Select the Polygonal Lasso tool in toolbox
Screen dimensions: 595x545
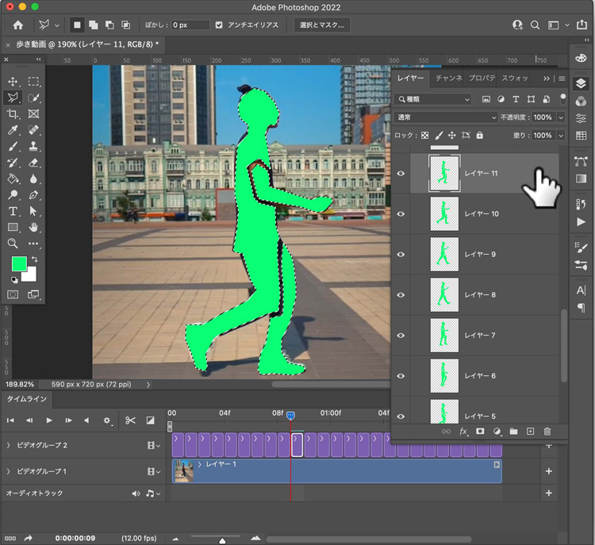(x=13, y=98)
